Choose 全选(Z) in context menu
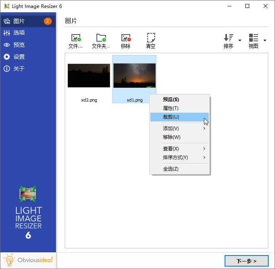Screen dimensions: 275x269 171,169
